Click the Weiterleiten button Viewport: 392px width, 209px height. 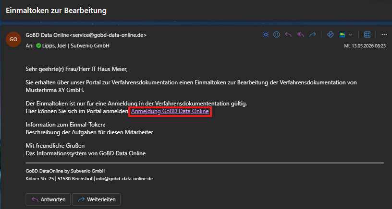coord(97,199)
